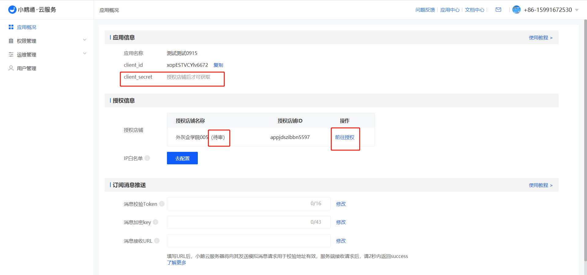The width and height of the screenshot is (587, 275).
Task: Click the user avatar icon
Action: click(516, 10)
